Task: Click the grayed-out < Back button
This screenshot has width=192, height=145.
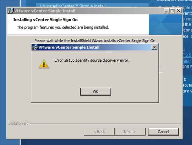Action: click(x=99, y=132)
